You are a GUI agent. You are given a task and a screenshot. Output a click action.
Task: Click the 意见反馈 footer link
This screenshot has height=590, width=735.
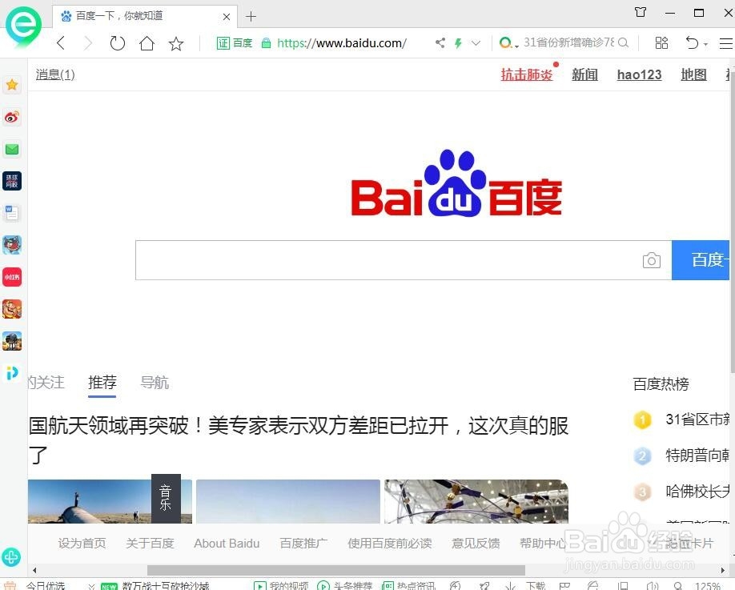pos(476,544)
